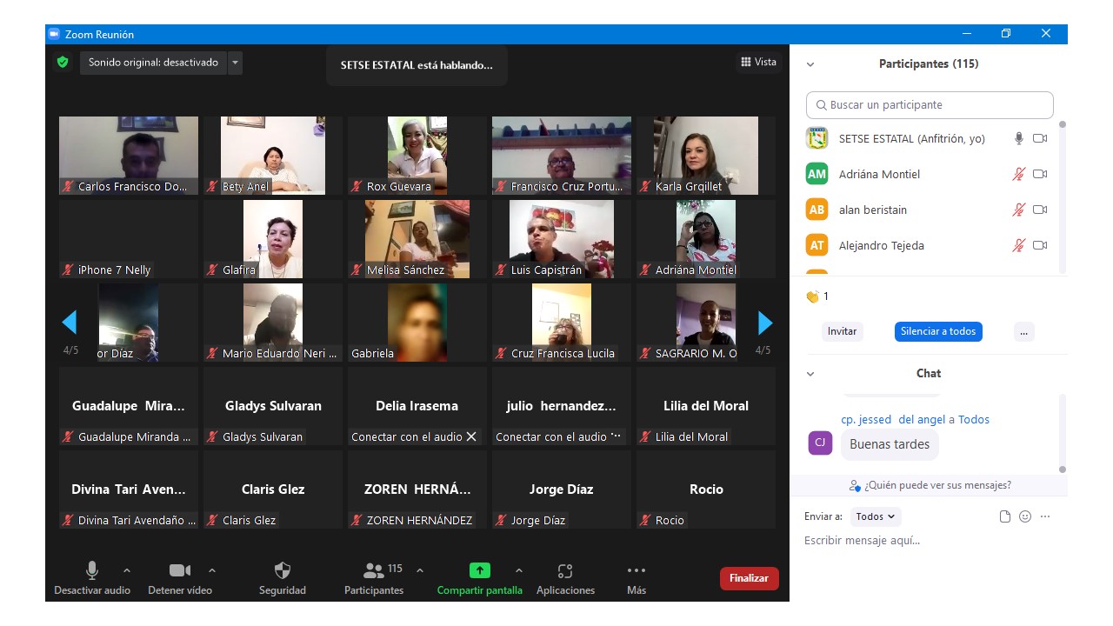
Task: Toggle Sonido original: desactivado button
Action: (x=153, y=63)
